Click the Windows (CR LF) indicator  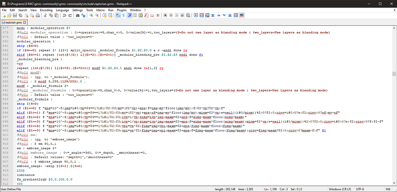[x=340, y=189]
